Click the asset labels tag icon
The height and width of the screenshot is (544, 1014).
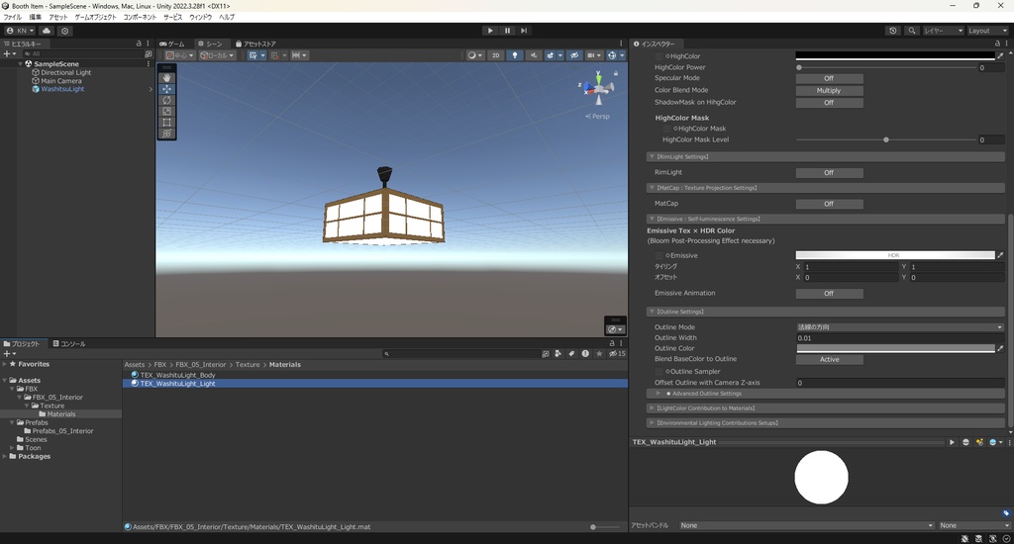(1006, 513)
